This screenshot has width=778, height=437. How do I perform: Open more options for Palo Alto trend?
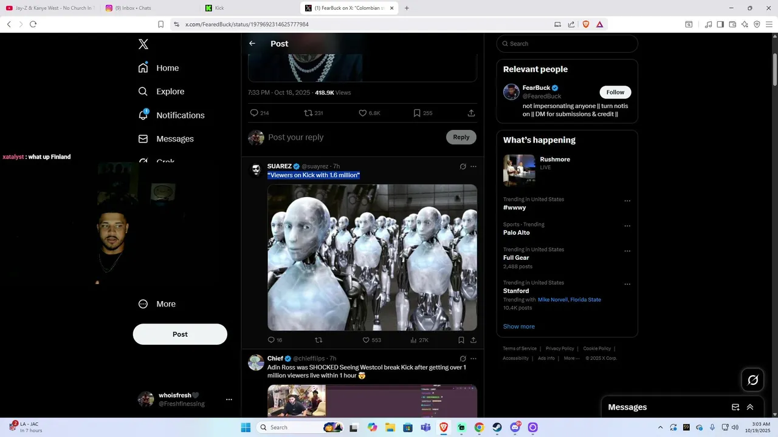(627, 226)
